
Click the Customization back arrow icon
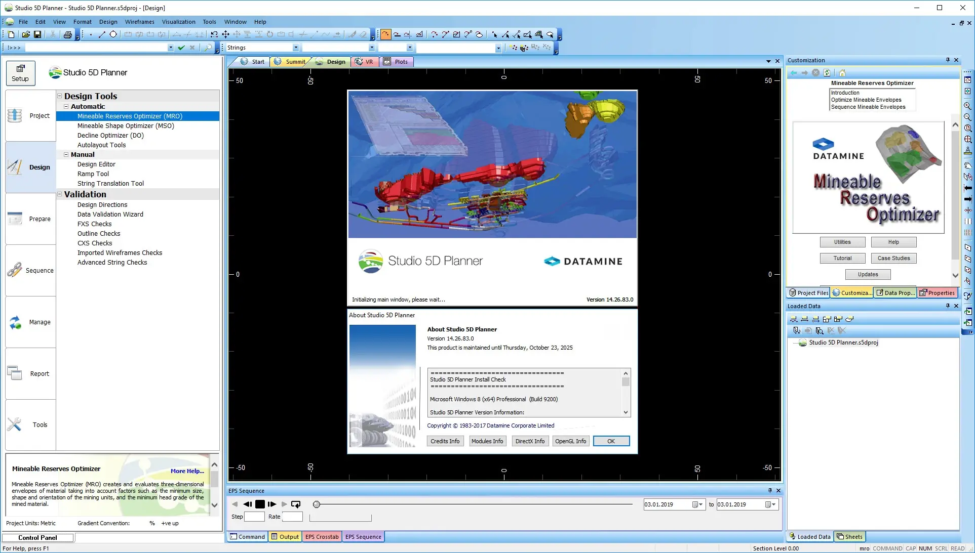point(794,73)
